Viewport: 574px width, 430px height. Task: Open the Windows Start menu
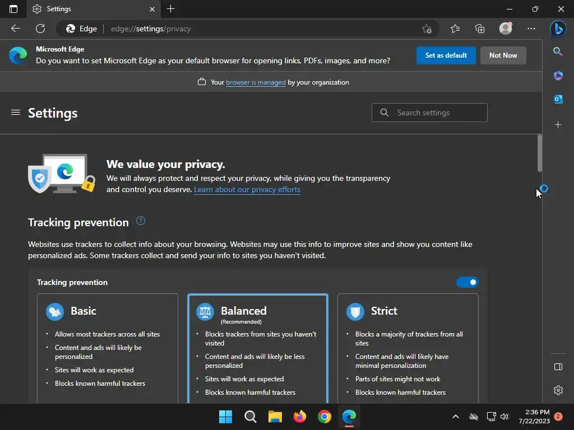(x=225, y=417)
